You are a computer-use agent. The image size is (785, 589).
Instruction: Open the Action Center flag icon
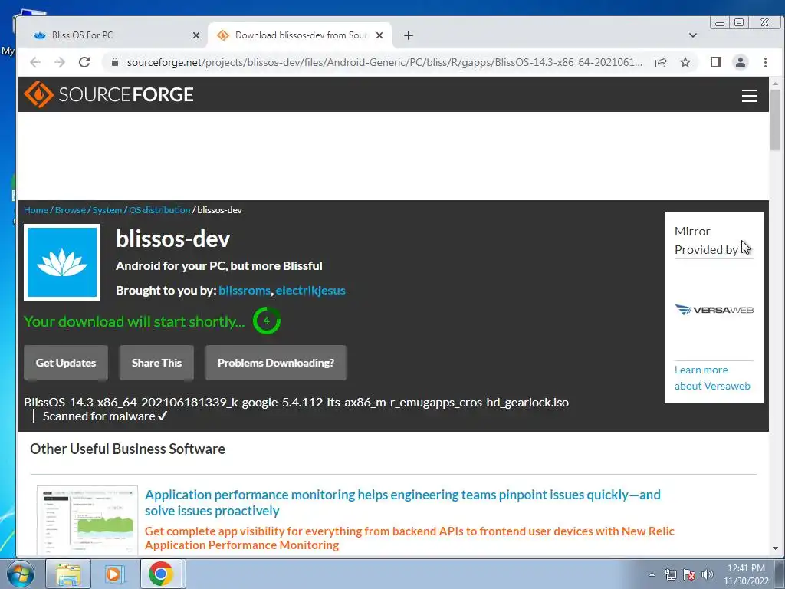click(x=689, y=574)
